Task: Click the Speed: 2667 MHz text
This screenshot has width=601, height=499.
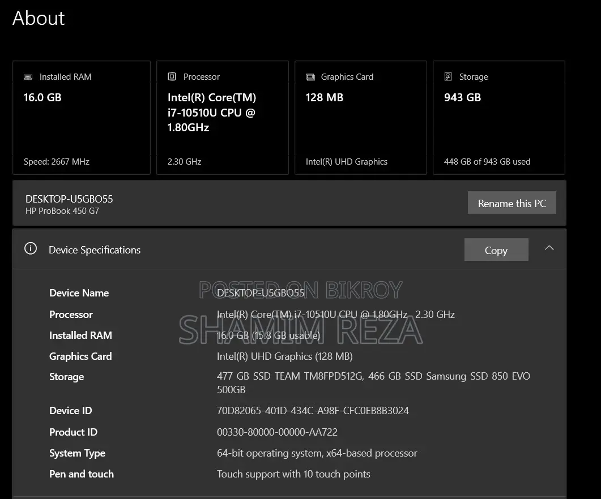Action: pyautogui.click(x=56, y=162)
